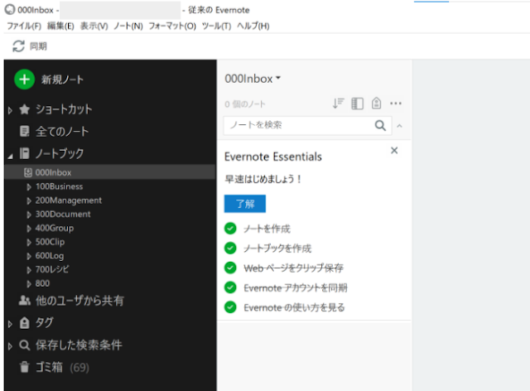
Task: Expand the Shortcuts (ショートカット) section
Action: 10,110
